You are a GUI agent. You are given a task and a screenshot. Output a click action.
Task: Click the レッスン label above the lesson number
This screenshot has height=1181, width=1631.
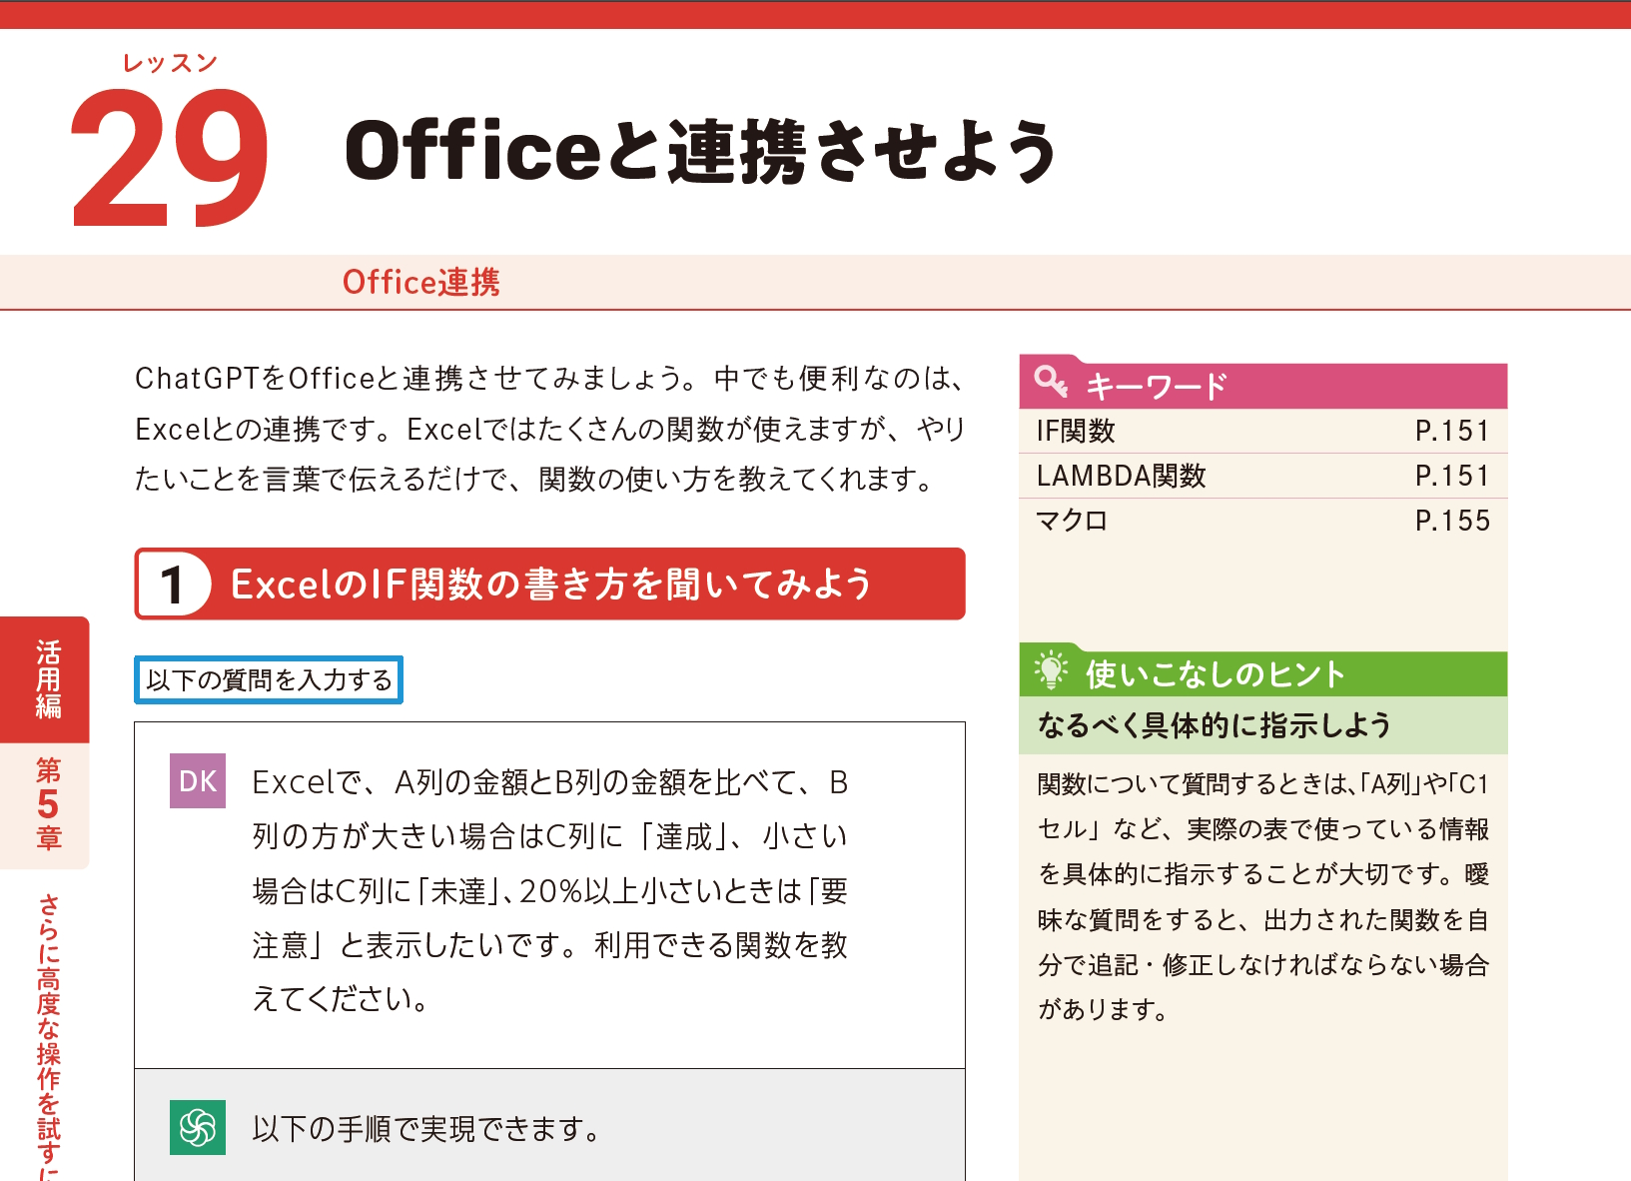click(167, 63)
